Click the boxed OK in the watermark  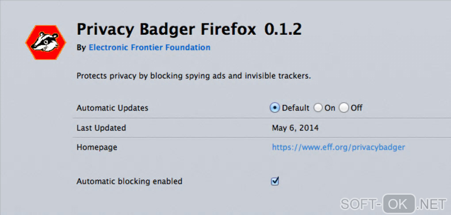click(x=399, y=204)
